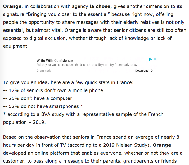
Task: Click the "25% don't have a computer" line
Action: [38, 98]
